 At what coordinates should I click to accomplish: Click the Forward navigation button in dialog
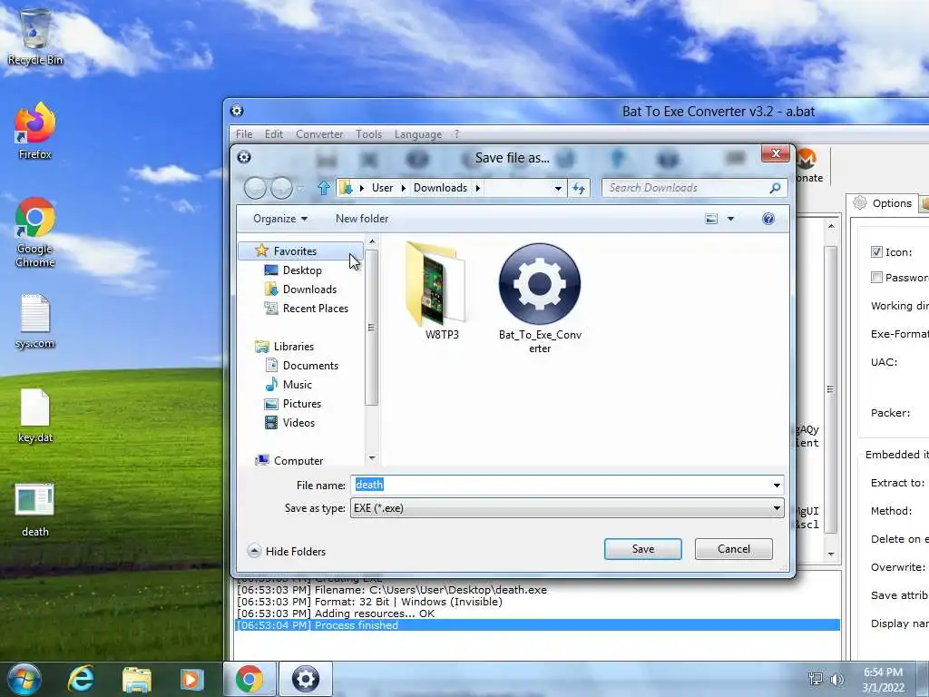281,188
